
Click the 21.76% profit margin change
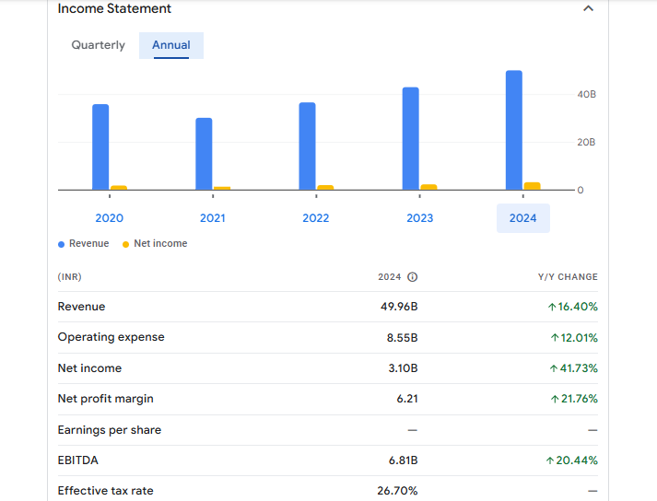(574, 399)
